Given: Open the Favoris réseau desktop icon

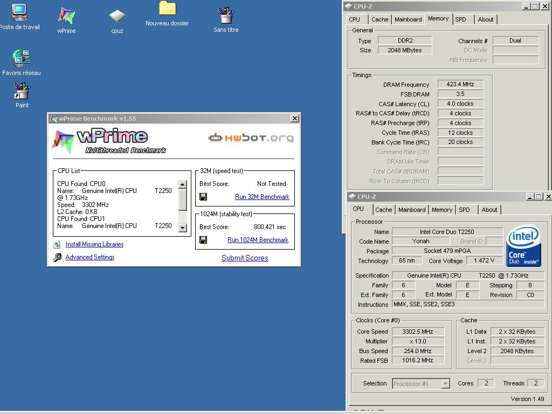Looking at the screenshot, I should click(x=22, y=58).
